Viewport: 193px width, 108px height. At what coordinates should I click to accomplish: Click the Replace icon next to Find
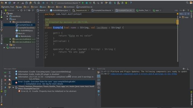pyautogui.click(x=39, y=3)
